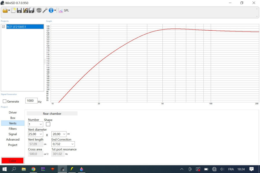Image resolution: width=260 pixels, height=173 pixels.
Task: Uncheck the RCF LF21X451 project checkbox
Action: (4, 27)
